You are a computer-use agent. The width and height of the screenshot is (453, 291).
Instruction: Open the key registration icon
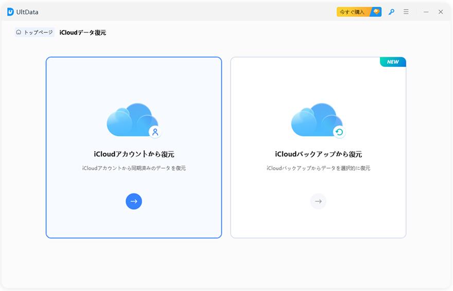(391, 12)
